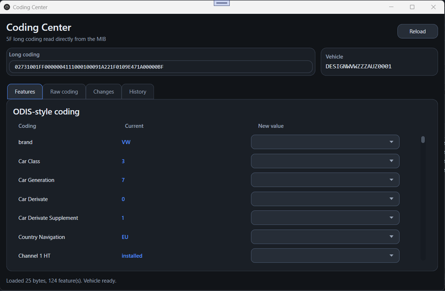Screen dimensions: 445x291
Task: Maximize the Coding Center window
Action: click(412, 7)
